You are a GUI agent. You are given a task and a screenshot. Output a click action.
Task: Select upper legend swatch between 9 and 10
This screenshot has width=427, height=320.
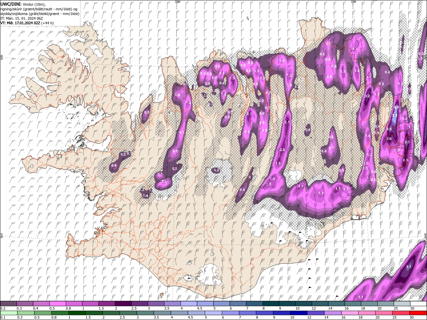(287, 304)
